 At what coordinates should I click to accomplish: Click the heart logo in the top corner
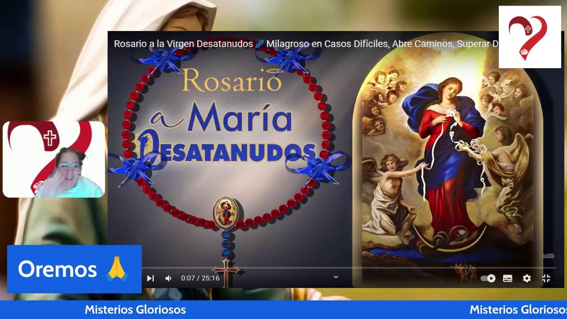(530, 37)
